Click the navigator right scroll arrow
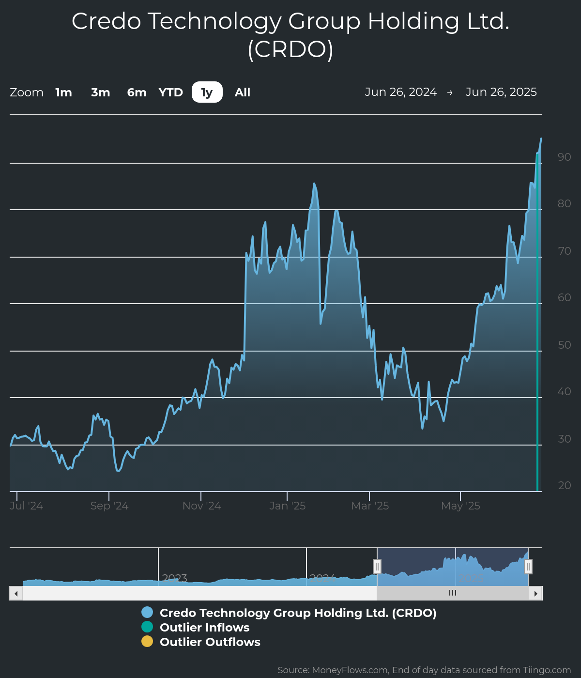 (x=535, y=593)
